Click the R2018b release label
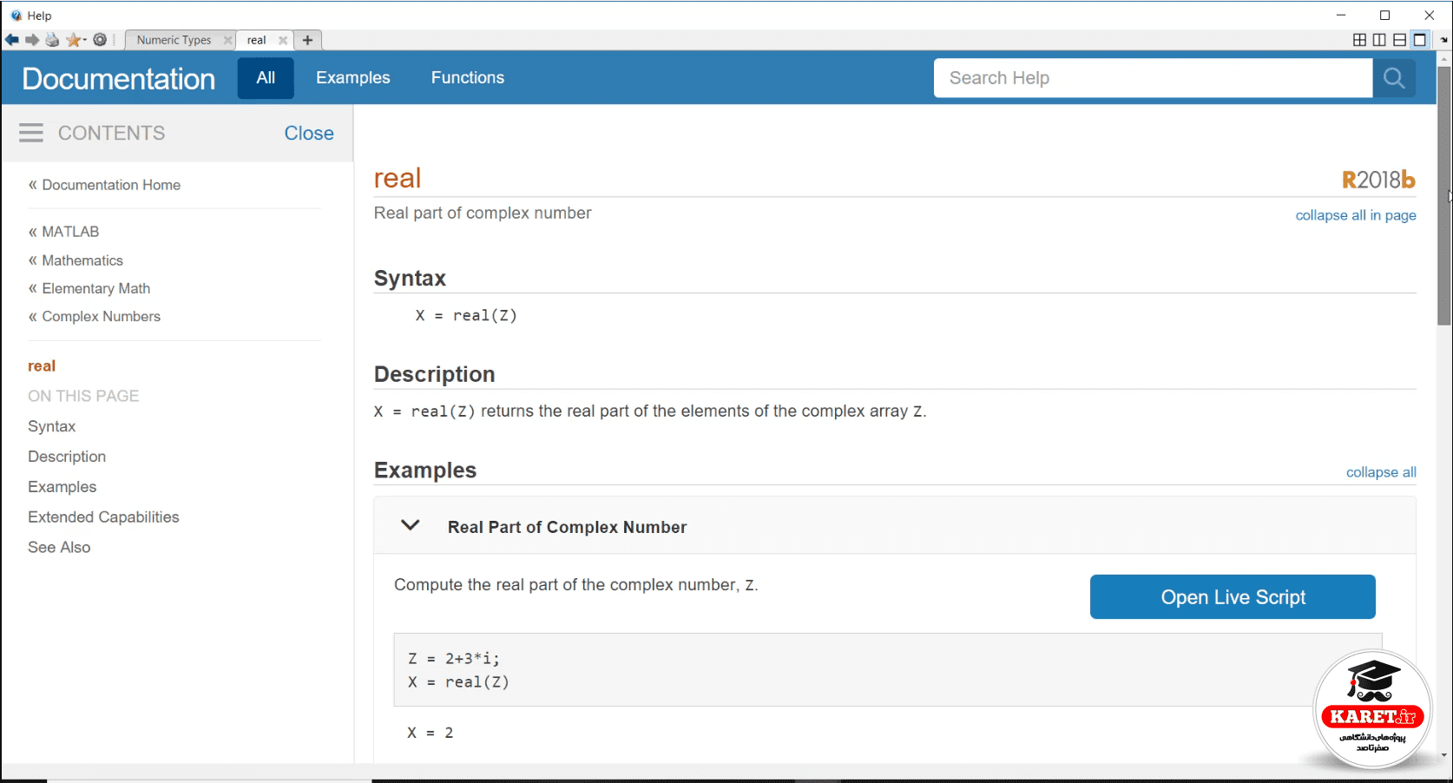The width and height of the screenshot is (1453, 783). click(x=1378, y=180)
